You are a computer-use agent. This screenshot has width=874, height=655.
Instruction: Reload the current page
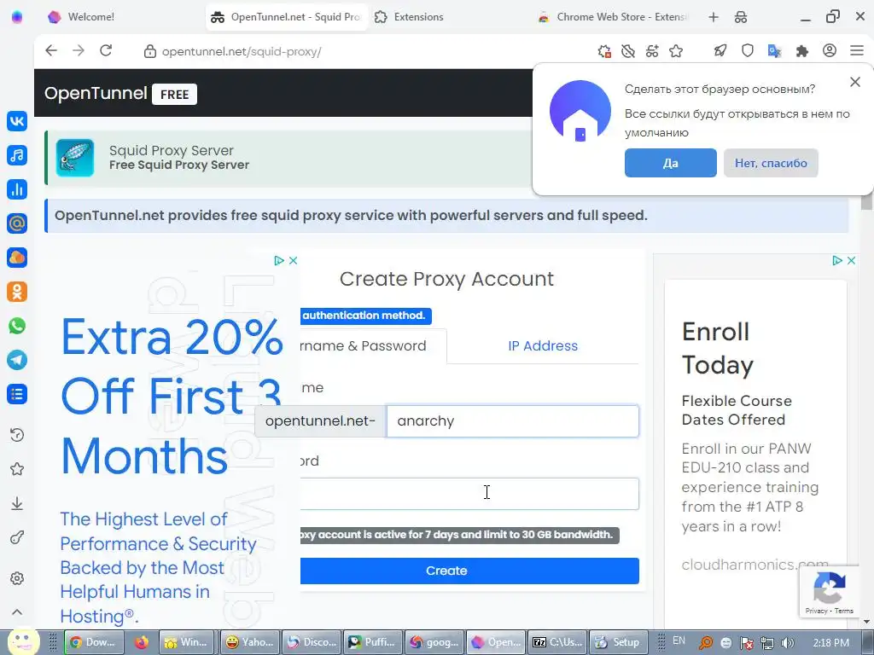[106, 50]
